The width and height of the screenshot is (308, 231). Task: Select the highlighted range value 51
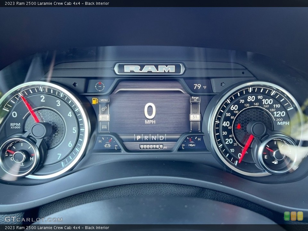pos(195,117)
